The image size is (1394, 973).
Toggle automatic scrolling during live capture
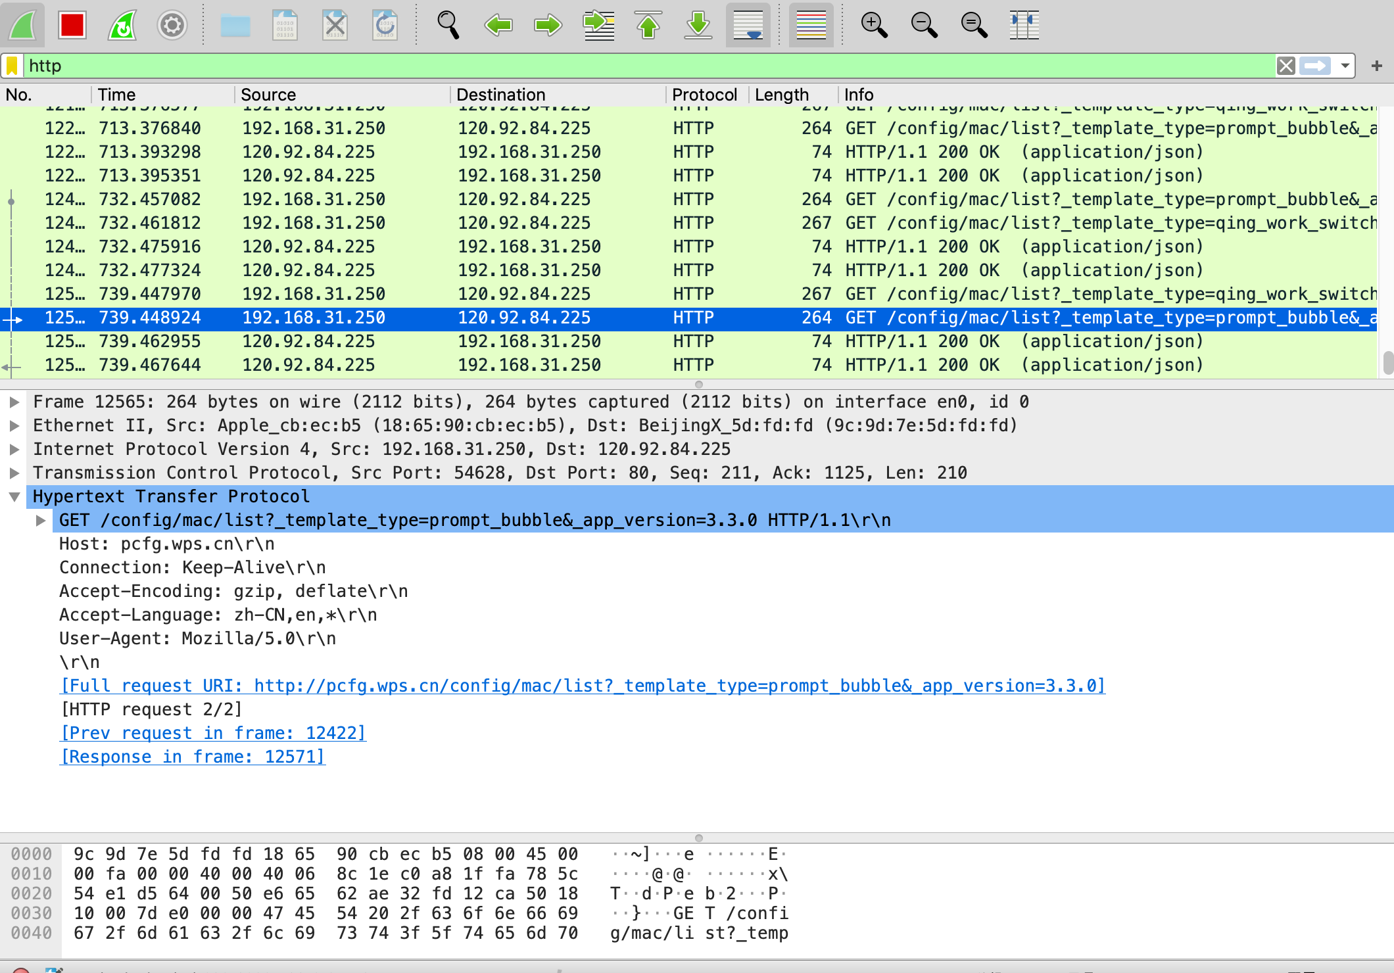749,25
